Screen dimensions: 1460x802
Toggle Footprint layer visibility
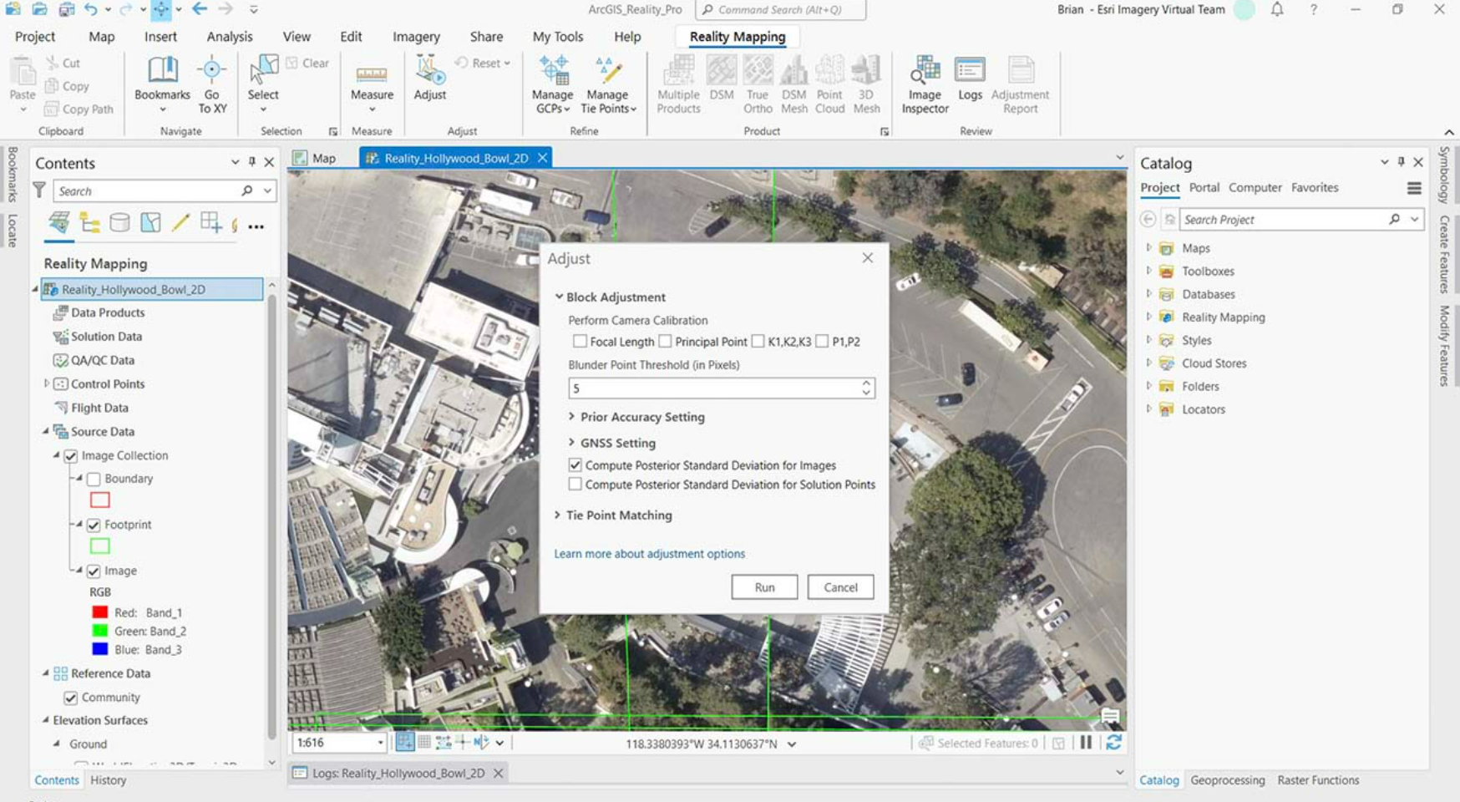94,525
